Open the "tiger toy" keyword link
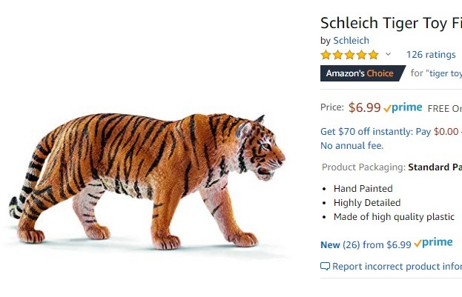Image resolution: width=462 pixels, height=297 pixels. (x=446, y=73)
